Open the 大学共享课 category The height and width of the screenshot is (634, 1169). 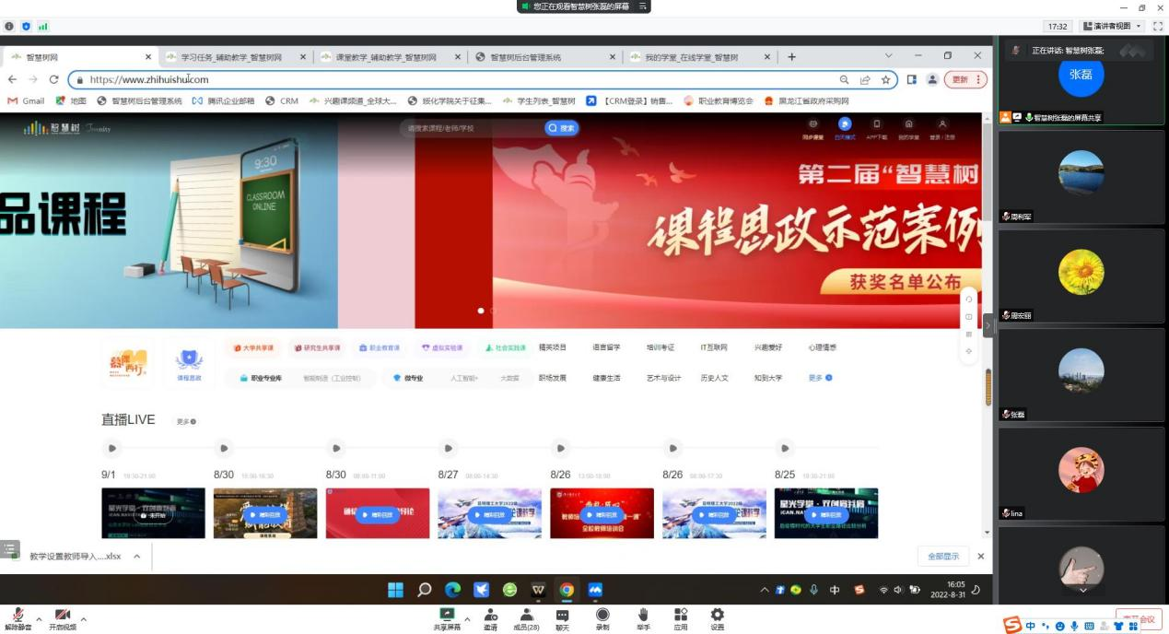pos(253,348)
